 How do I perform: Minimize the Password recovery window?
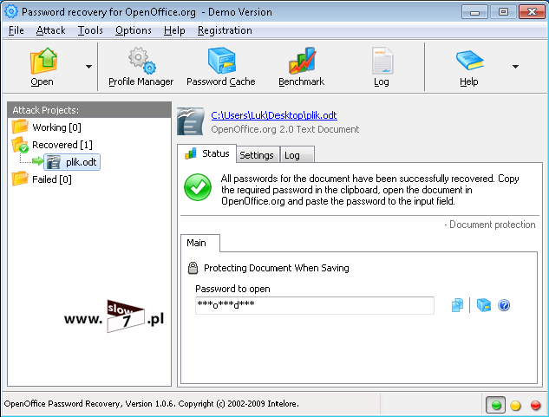(474, 12)
